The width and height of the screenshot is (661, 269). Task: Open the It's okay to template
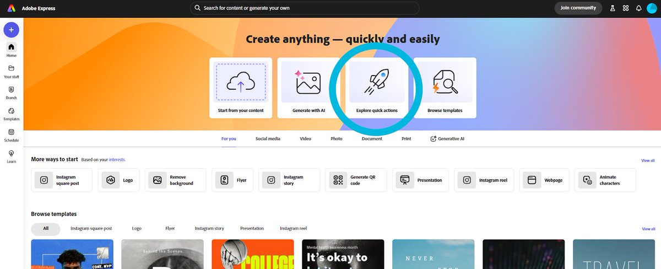[x=343, y=254]
